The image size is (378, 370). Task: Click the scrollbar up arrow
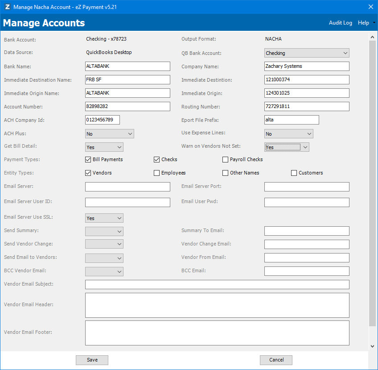tap(372, 37)
